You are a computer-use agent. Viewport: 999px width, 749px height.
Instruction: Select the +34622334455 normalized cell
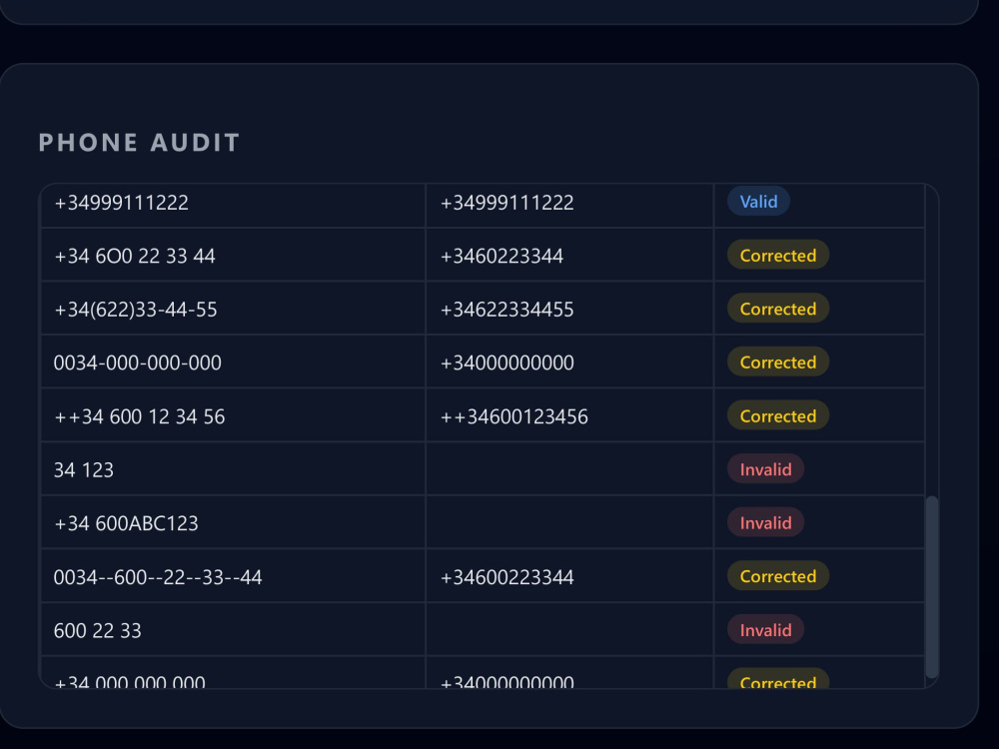point(569,309)
